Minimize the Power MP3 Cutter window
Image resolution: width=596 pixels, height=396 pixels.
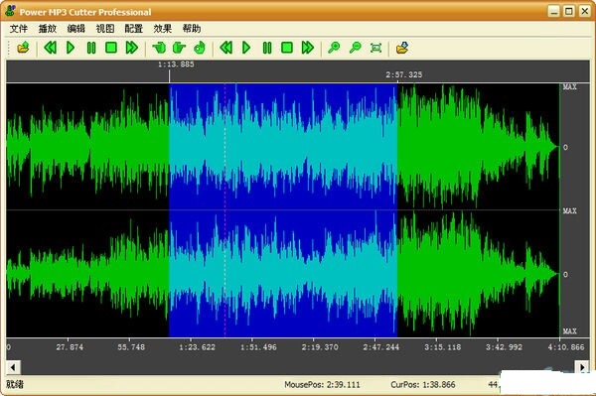[554, 11]
